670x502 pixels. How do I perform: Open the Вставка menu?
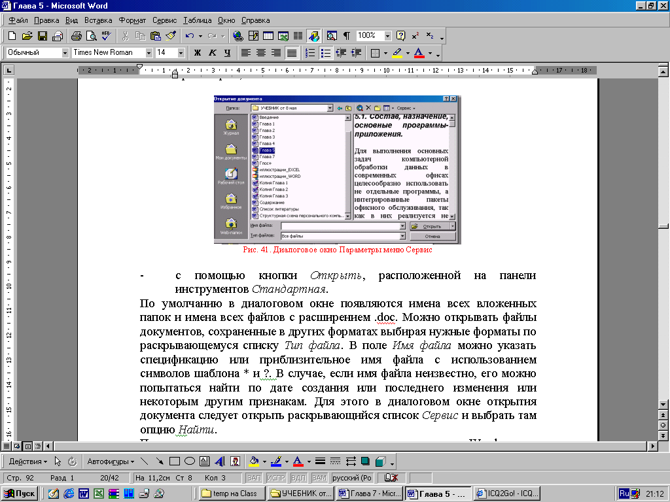click(x=98, y=20)
